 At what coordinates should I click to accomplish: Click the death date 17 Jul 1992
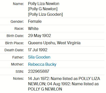[x=38, y=50]
